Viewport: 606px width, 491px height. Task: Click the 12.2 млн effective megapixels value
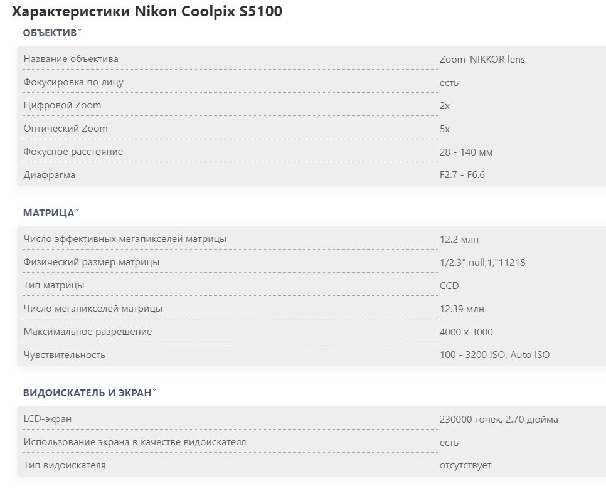(x=459, y=240)
